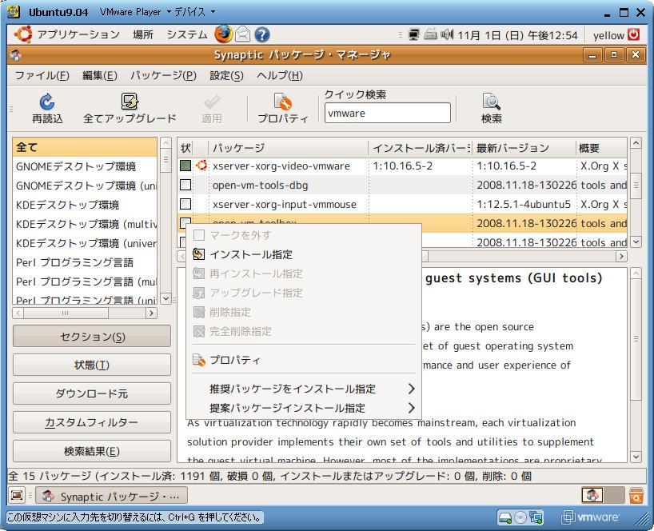Click the ダウンロード元 filter button
Image resolution: width=654 pixels, height=531 pixels.
[92, 393]
